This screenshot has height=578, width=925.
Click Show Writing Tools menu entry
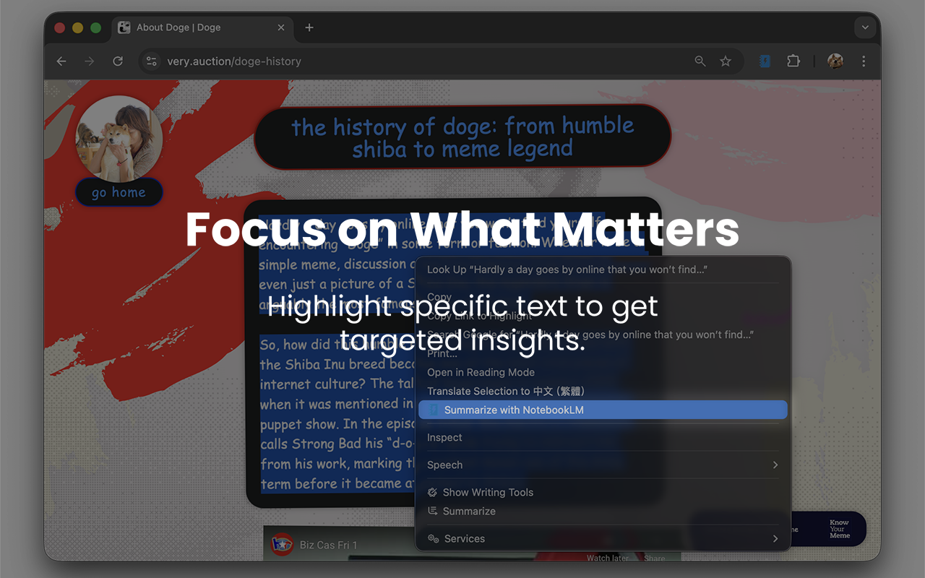pos(603,493)
